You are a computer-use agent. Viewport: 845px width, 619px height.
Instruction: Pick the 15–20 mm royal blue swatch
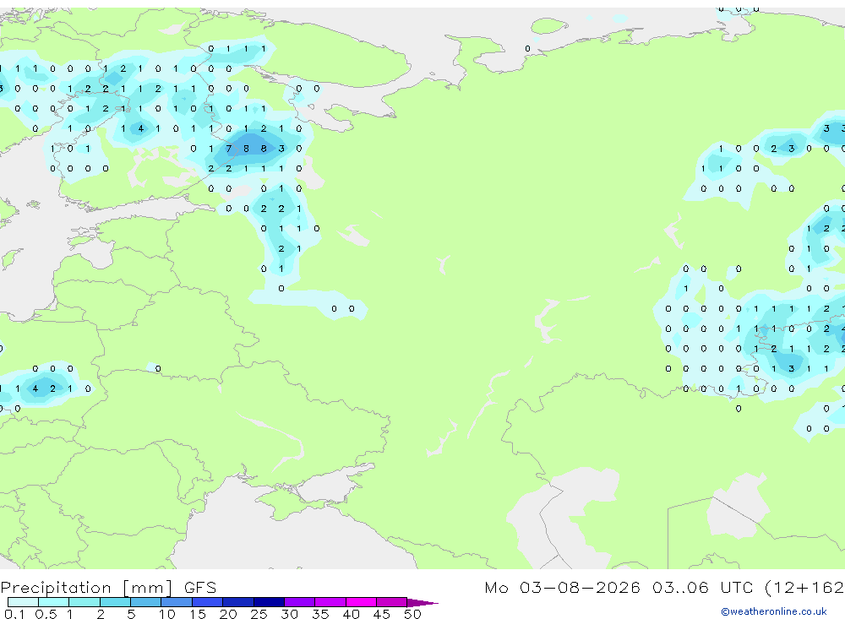(208, 602)
